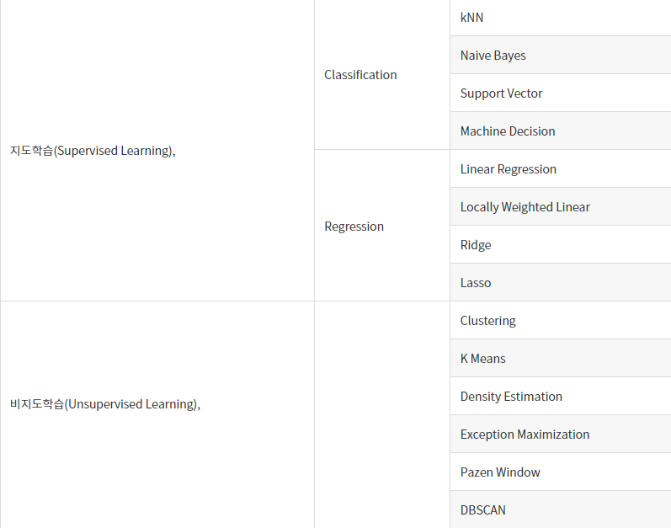Click the Classification category cell
This screenshot has width=671, height=528.
(382, 75)
